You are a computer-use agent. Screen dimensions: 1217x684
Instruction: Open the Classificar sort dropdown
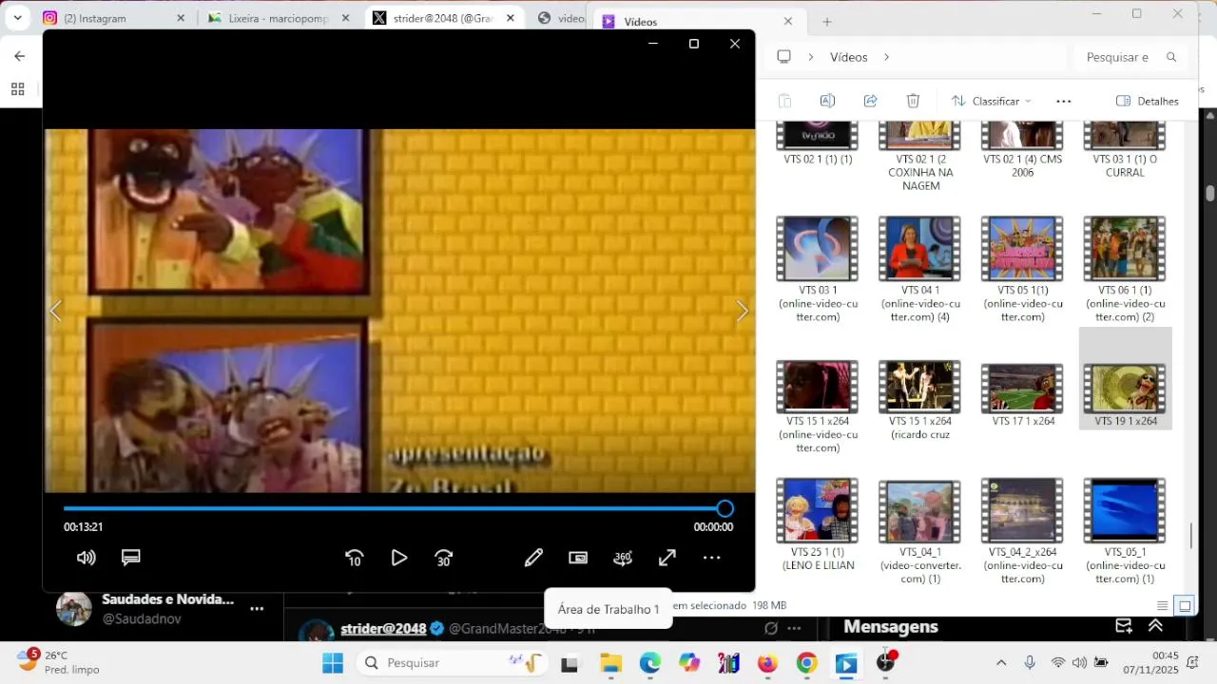click(992, 101)
